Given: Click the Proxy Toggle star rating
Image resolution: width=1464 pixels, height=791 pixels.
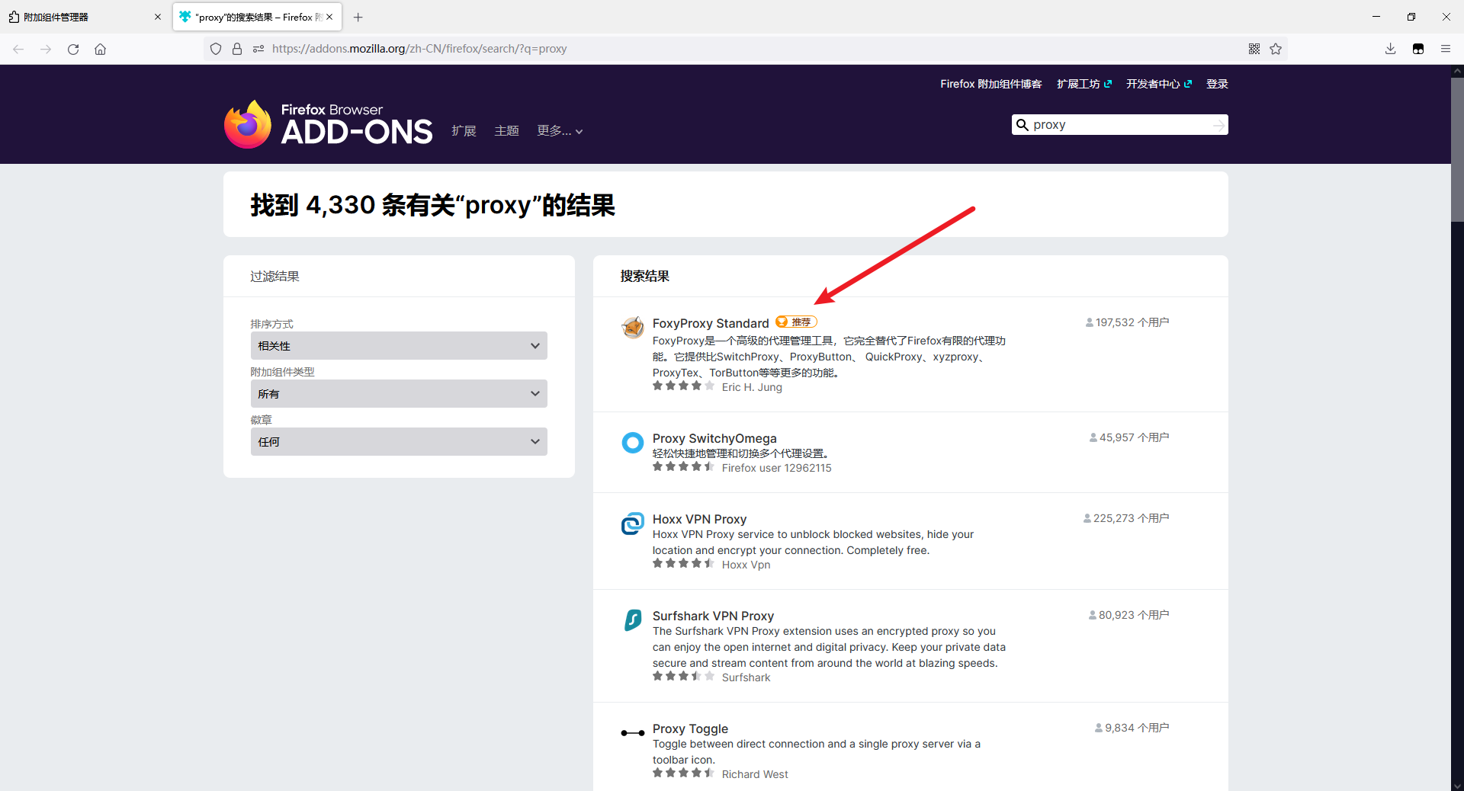Looking at the screenshot, I should (x=683, y=773).
